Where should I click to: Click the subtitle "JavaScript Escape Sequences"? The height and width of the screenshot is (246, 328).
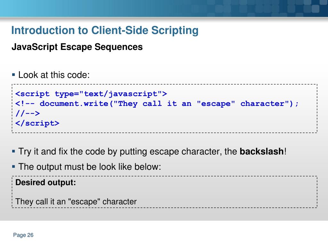(77, 47)
